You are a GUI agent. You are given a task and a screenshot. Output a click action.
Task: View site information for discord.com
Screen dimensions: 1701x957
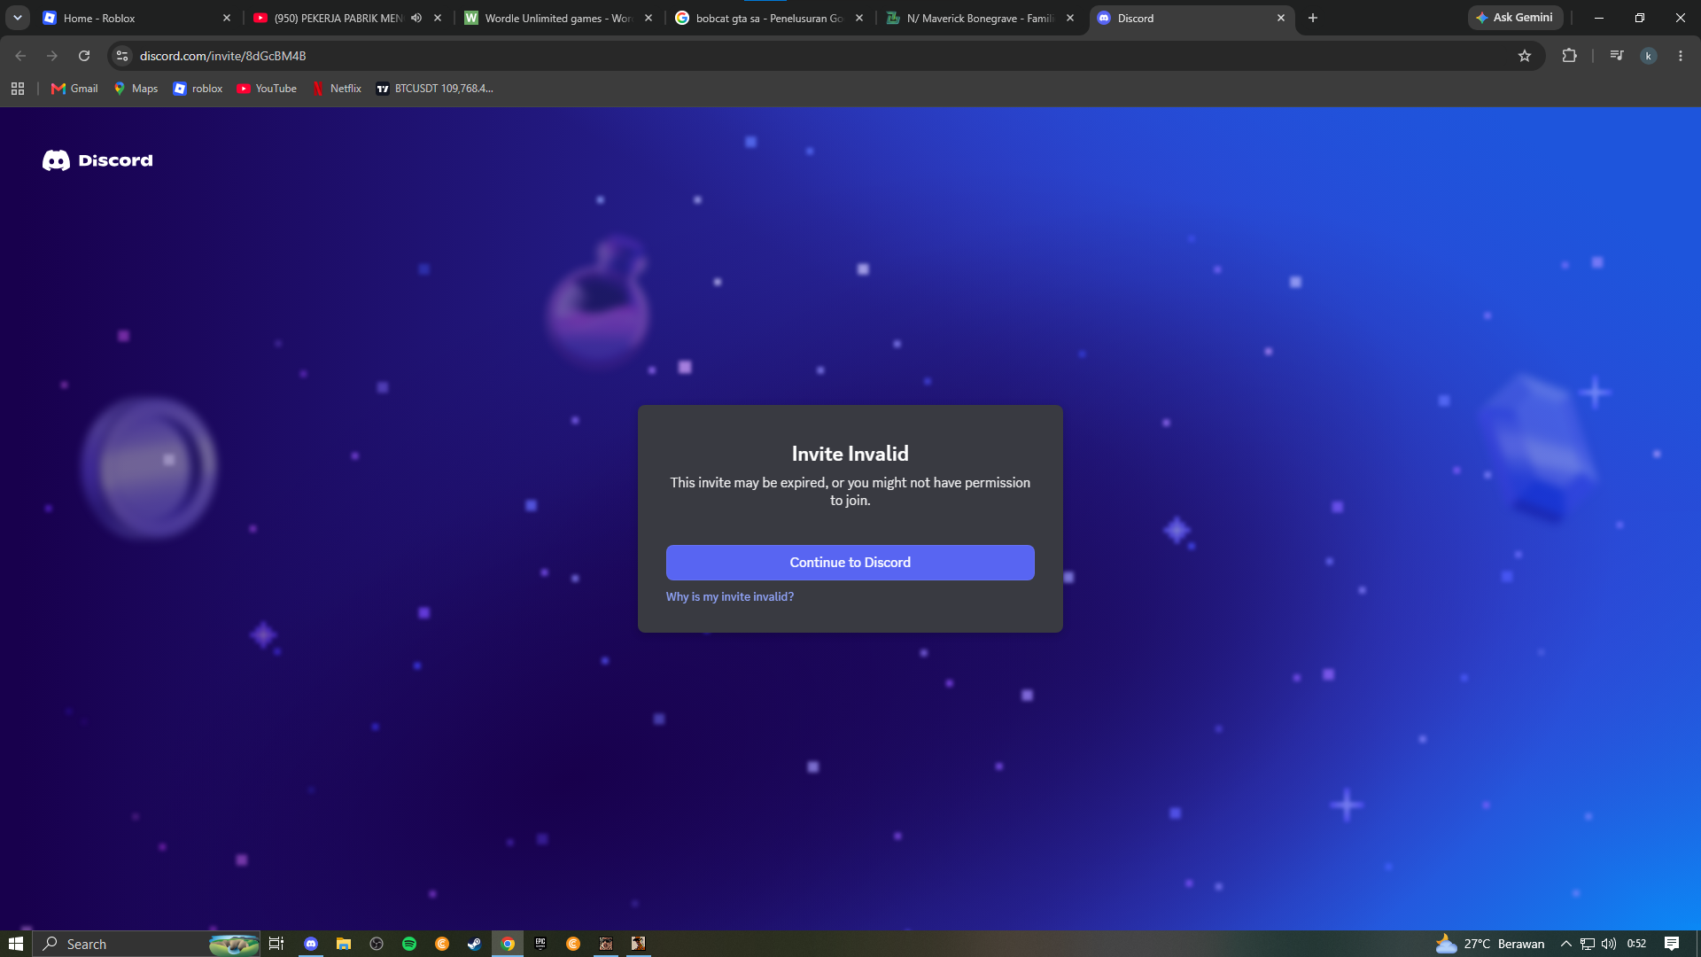(122, 56)
